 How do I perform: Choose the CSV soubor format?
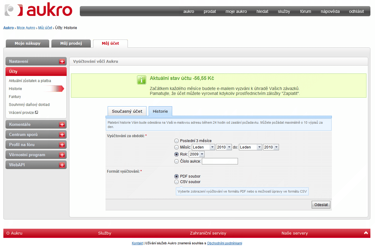tap(176, 182)
